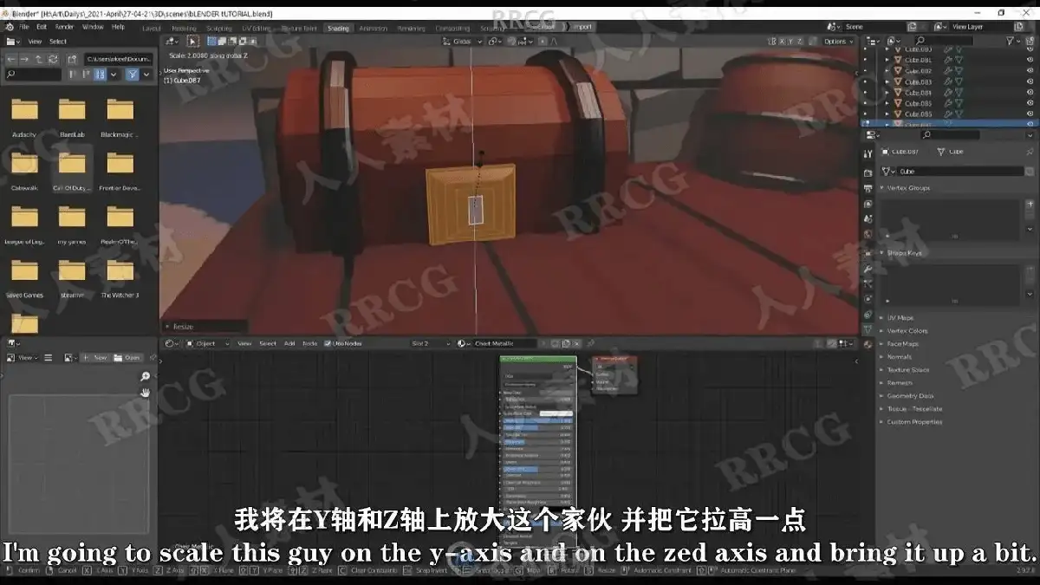Open the Call Of Duty folder

(71, 170)
